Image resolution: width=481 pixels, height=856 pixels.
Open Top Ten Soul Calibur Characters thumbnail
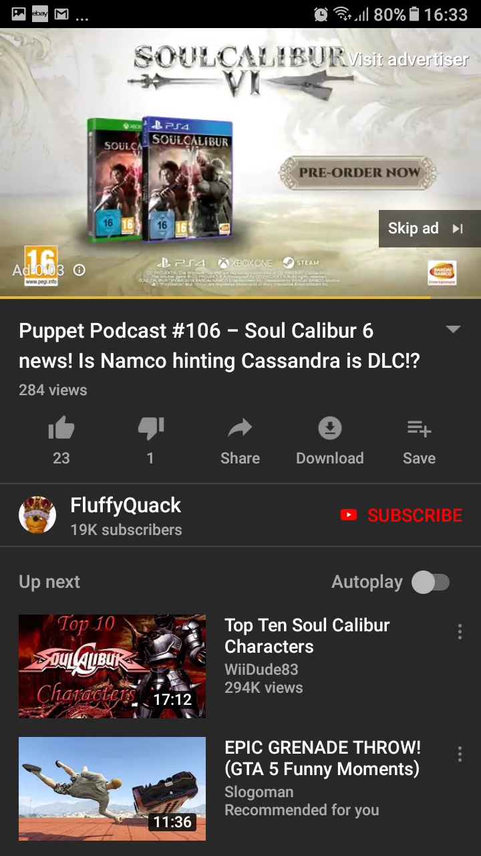112,666
